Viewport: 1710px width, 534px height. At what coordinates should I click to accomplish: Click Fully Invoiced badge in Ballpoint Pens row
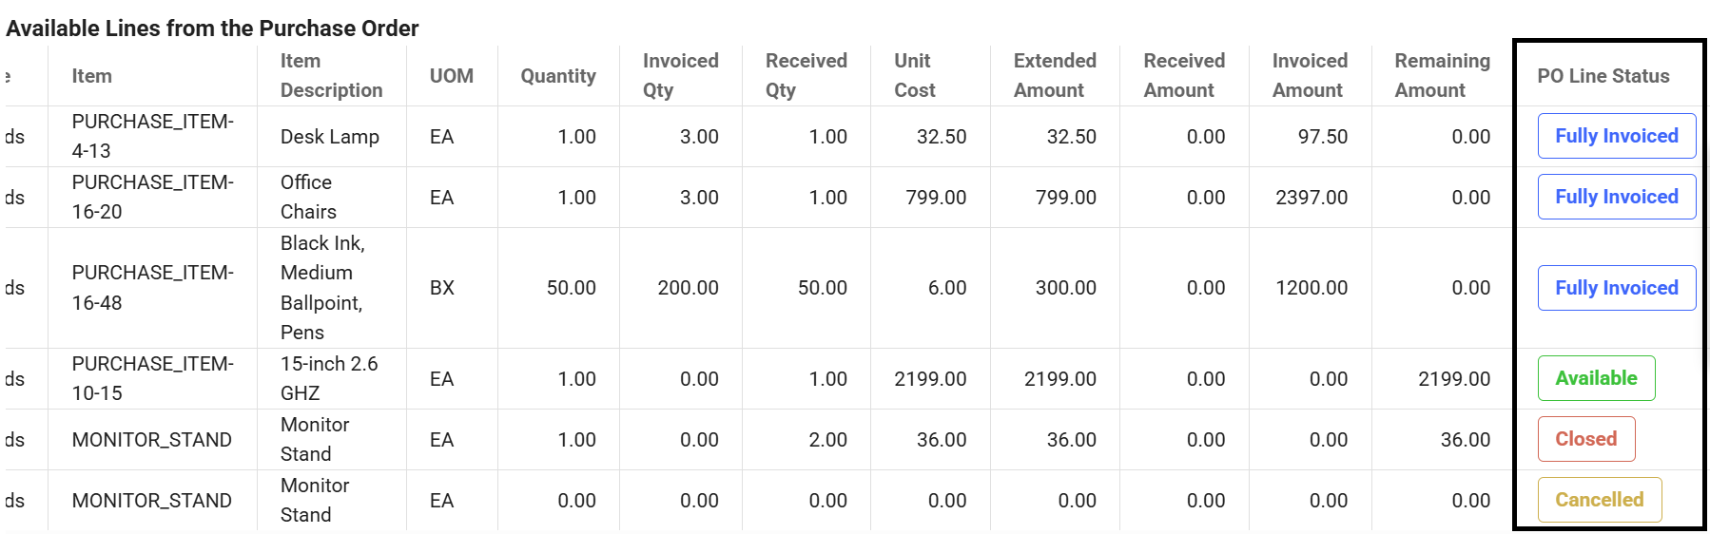[x=1616, y=288]
